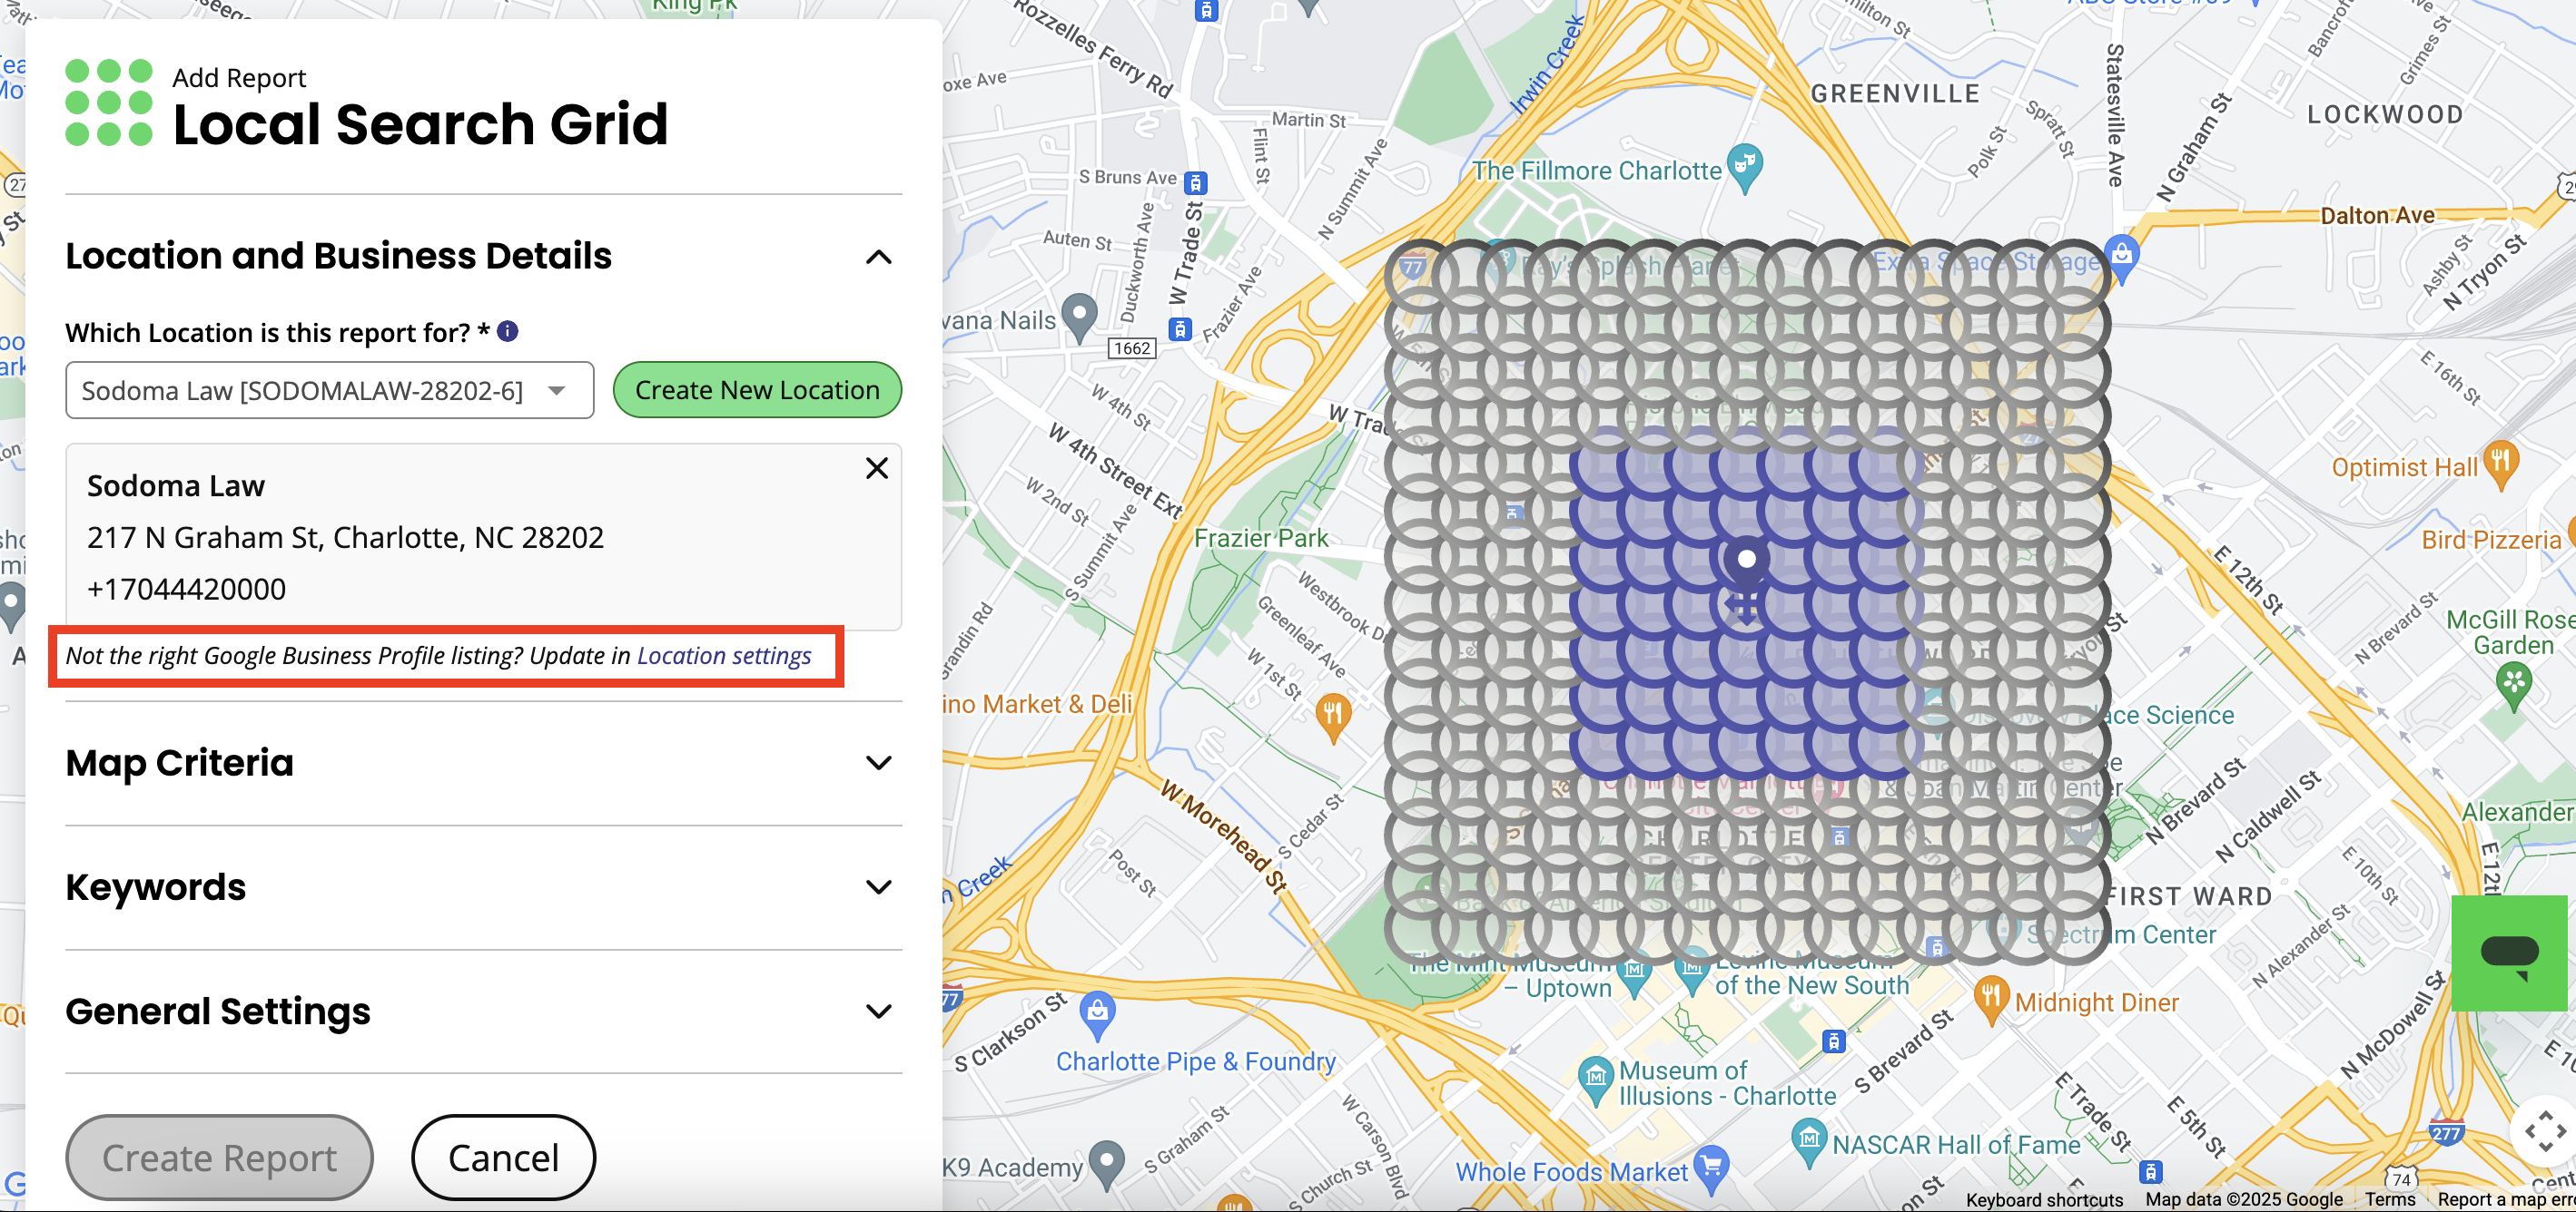Click the Havana Nails location pin
The width and height of the screenshot is (2576, 1212).
tap(1079, 318)
